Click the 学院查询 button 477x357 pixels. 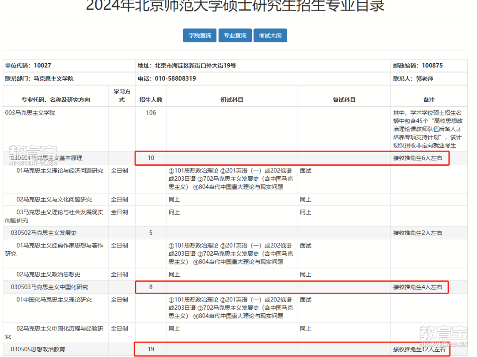(200, 36)
